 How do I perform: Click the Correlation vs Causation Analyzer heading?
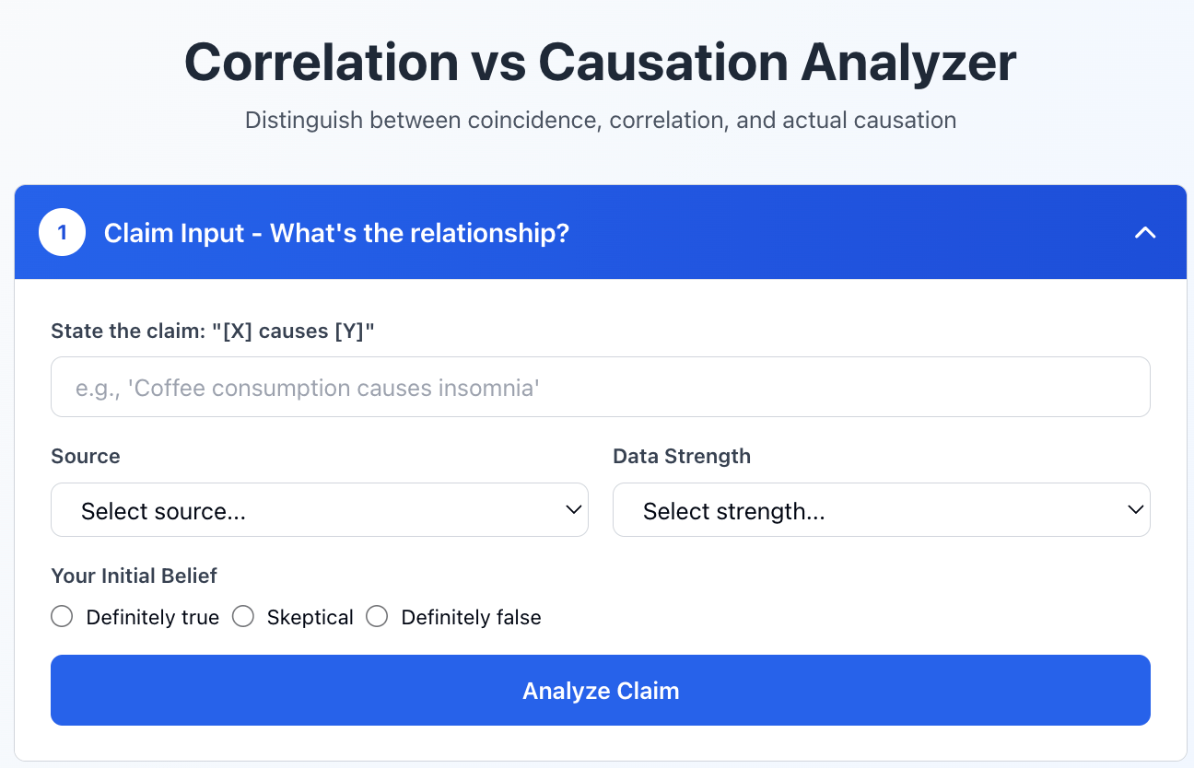click(600, 63)
